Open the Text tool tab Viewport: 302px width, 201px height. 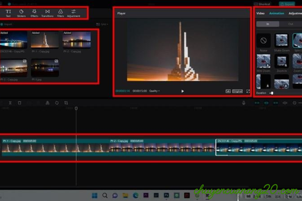click(x=8, y=13)
